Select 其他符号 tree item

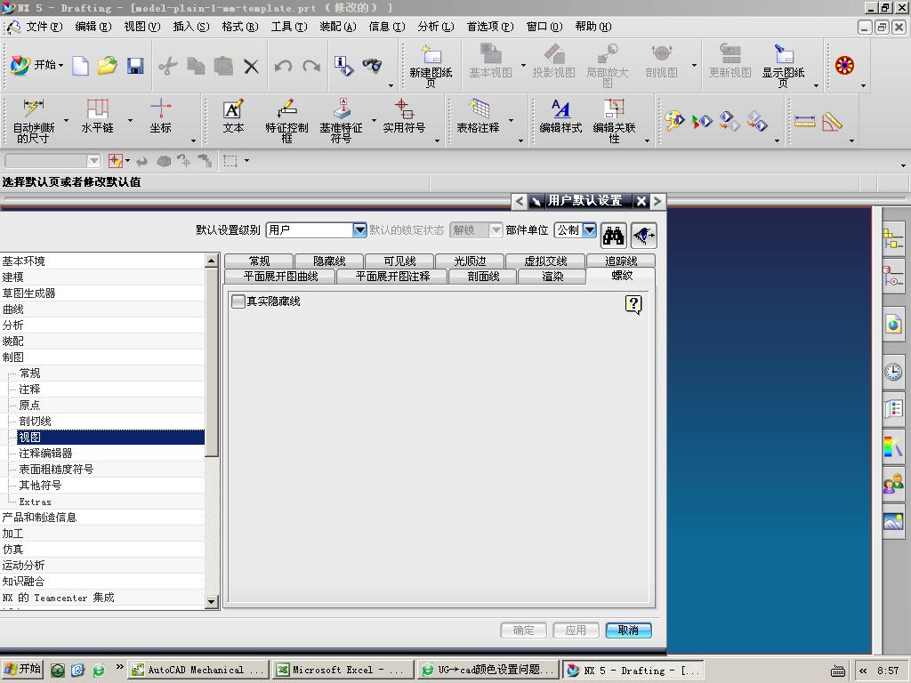pos(40,485)
